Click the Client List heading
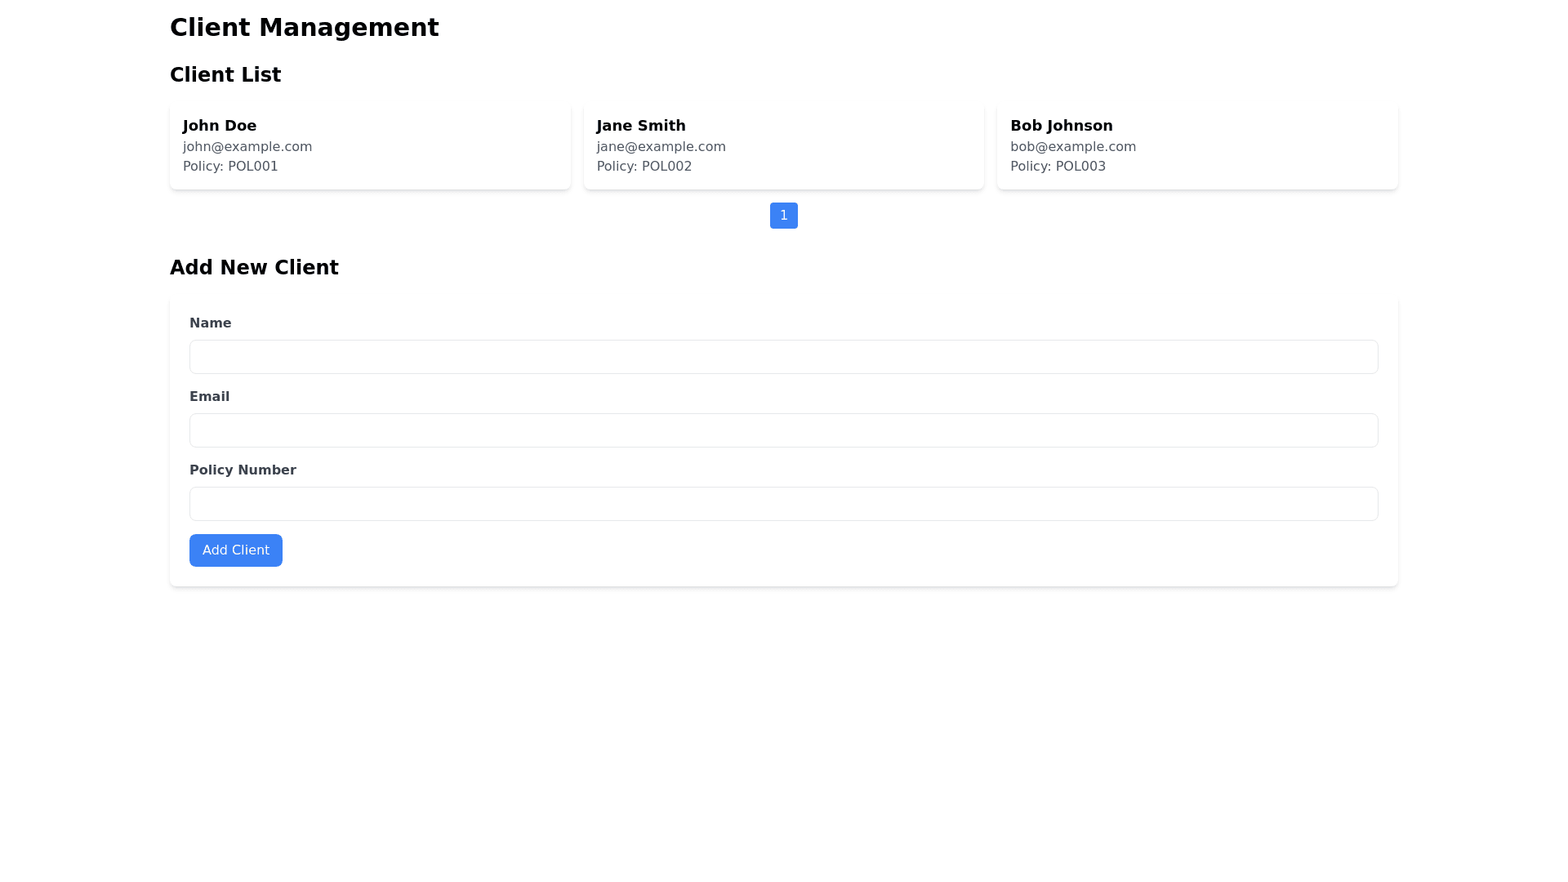1568x882 pixels. point(225,74)
